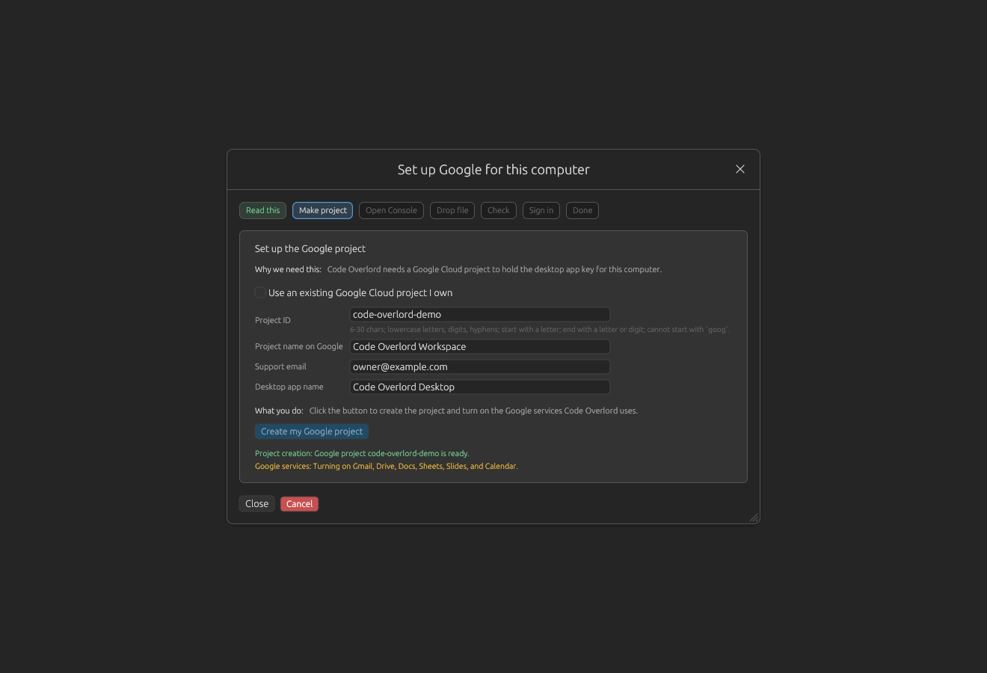
Task: Click the Project name on Google field
Action: click(480, 347)
